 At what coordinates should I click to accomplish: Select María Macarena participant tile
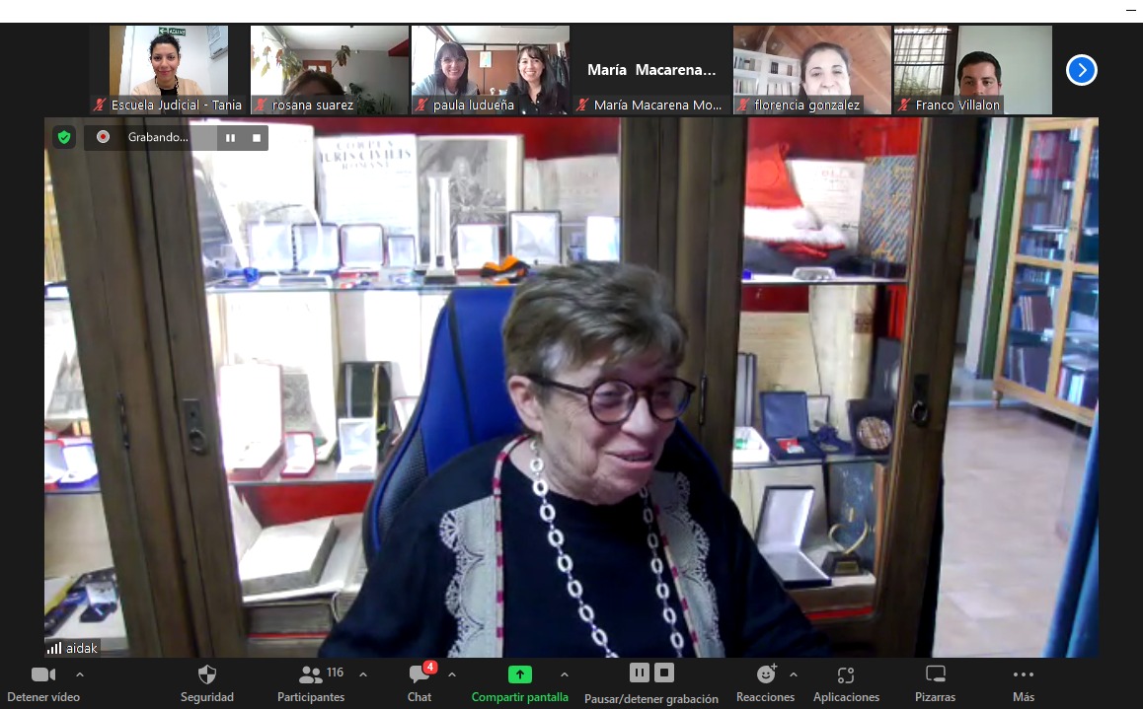point(651,70)
